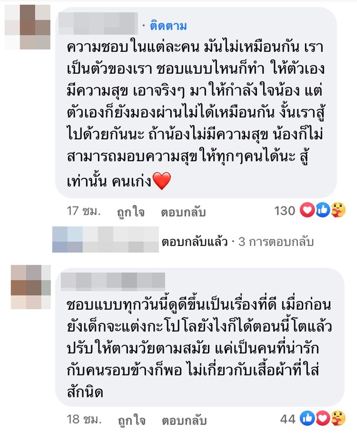Click the red heart emoji in first comment

[x=162, y=182]
